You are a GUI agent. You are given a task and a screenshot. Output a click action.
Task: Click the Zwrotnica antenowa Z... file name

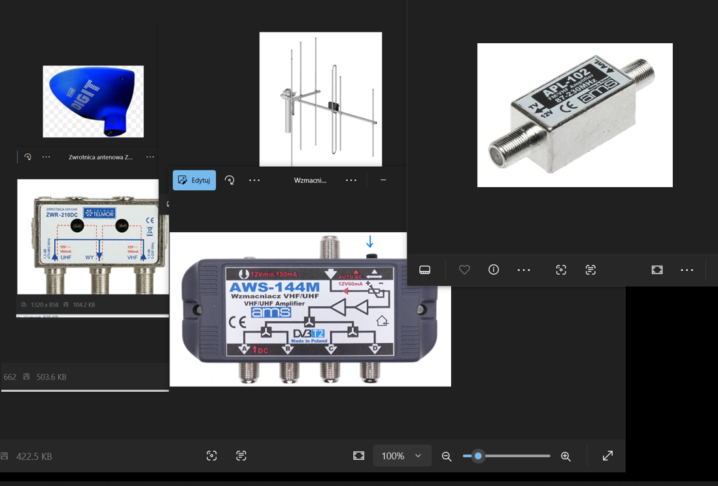[100, 156]
